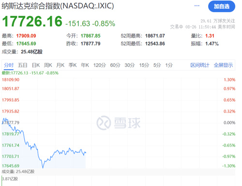Select the 15分 interval tab
The image size is (242, 186).
[x=144, y=65]
